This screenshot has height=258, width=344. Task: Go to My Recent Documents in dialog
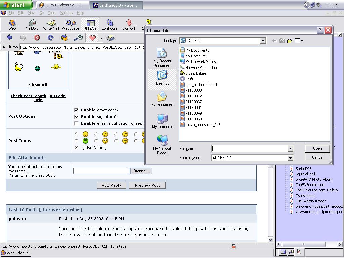[x=162, y=58]
